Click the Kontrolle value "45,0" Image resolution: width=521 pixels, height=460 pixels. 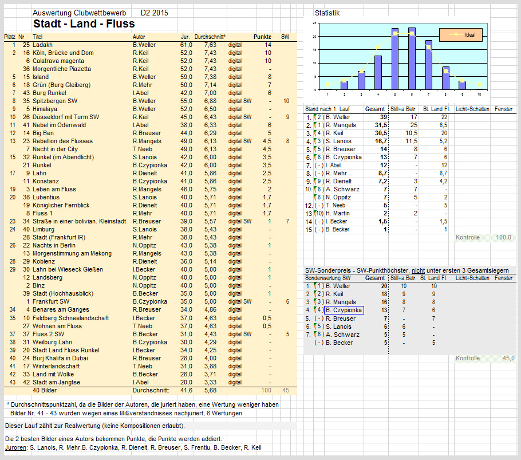pos(508,358)
